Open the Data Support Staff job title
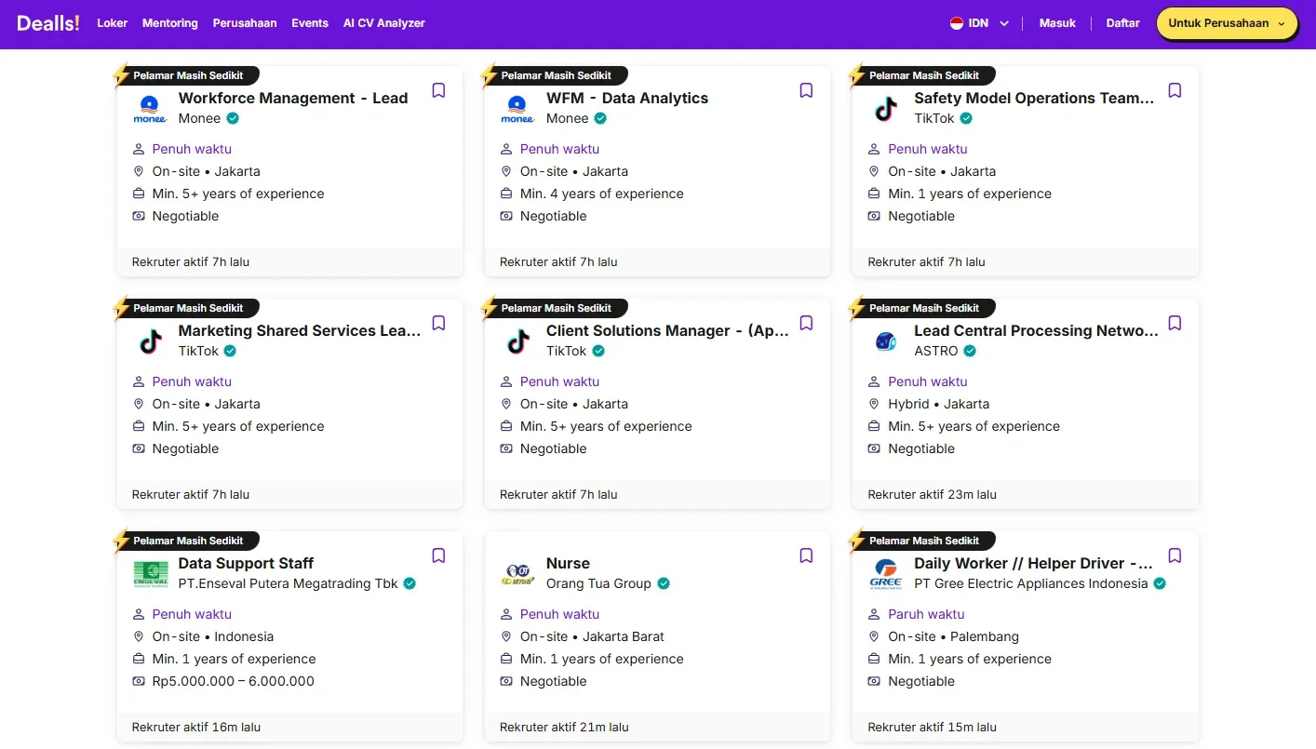 tap(246, 563)
